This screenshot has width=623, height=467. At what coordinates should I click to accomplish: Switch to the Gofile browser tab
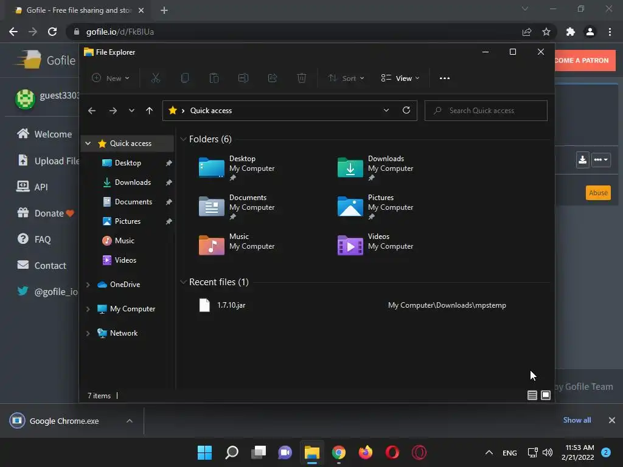[x=78, y=10]
